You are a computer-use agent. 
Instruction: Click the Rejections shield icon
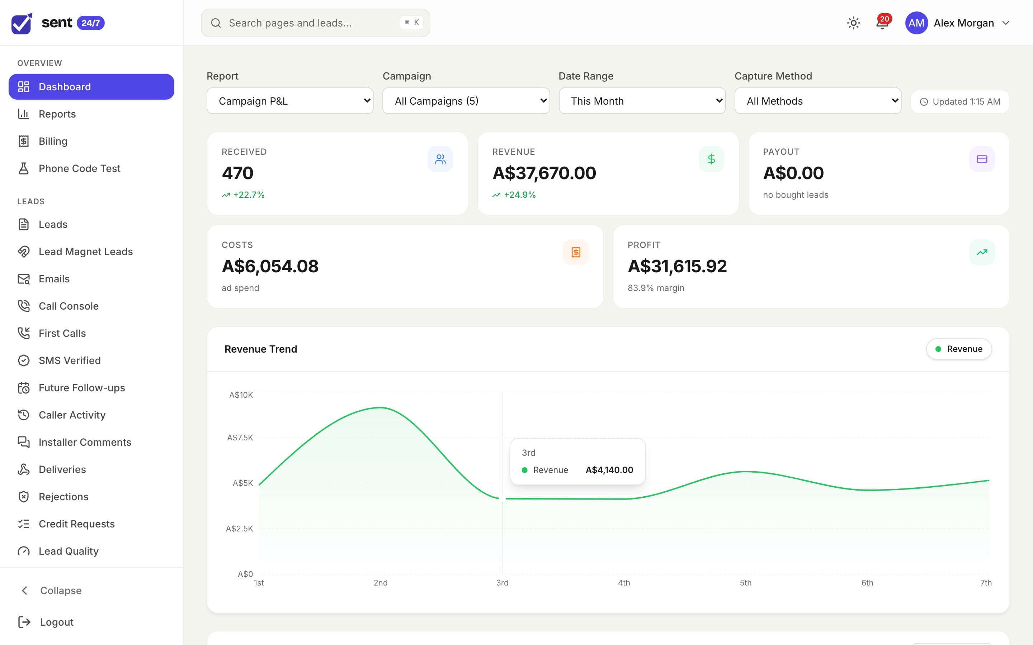23,497
